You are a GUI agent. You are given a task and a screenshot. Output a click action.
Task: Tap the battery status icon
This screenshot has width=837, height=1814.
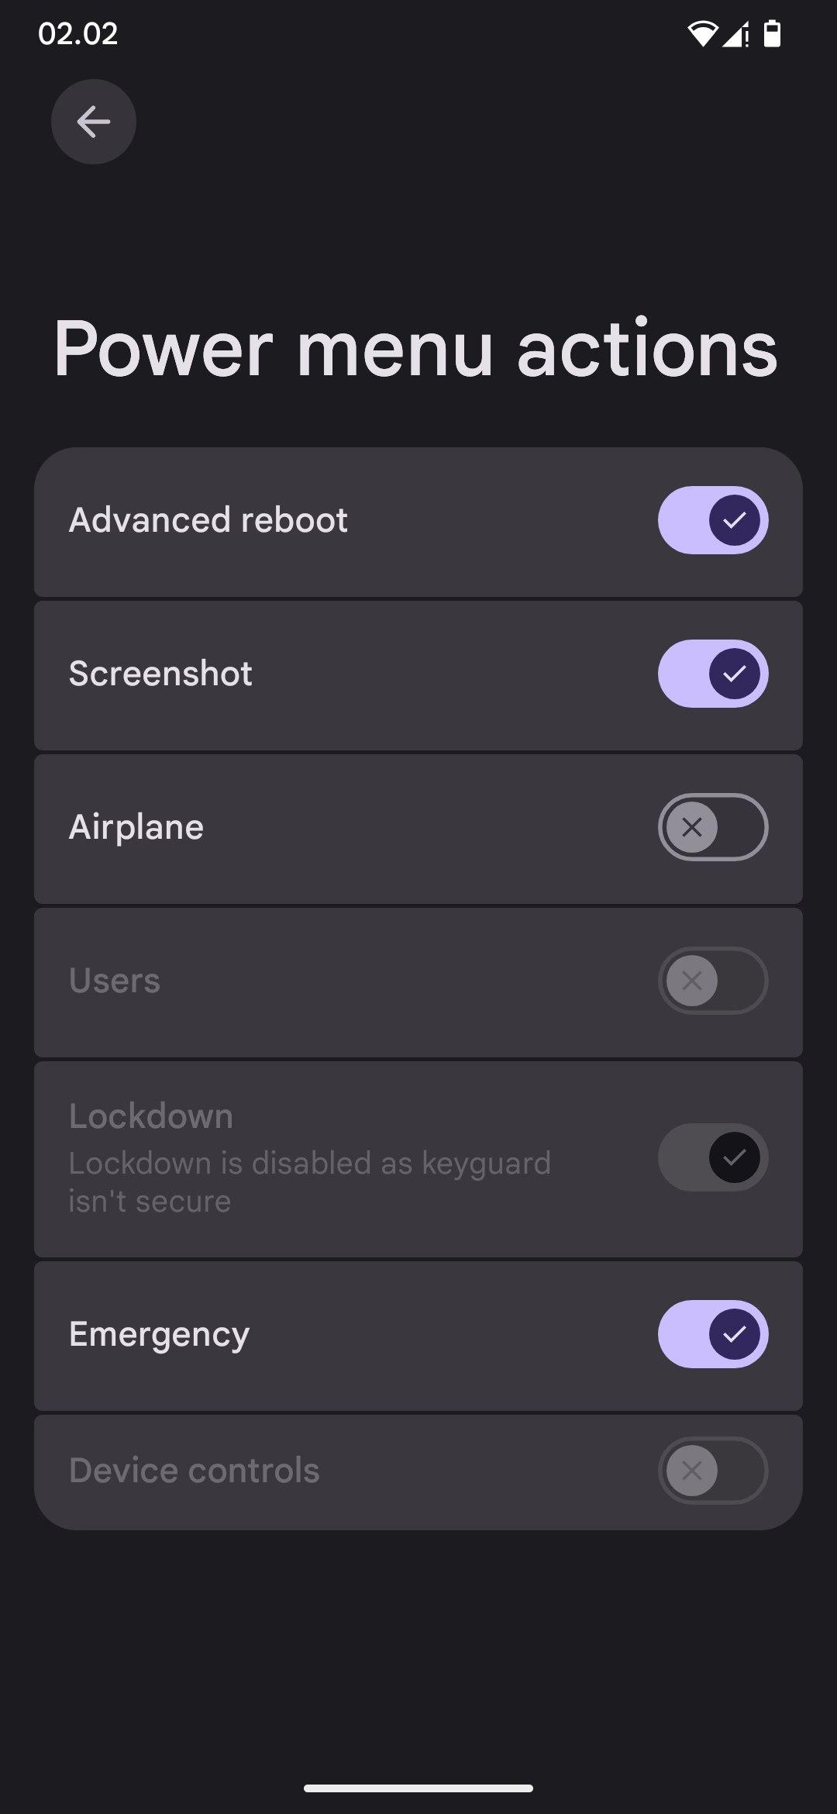pyautogui.click(x=772, y=34)
